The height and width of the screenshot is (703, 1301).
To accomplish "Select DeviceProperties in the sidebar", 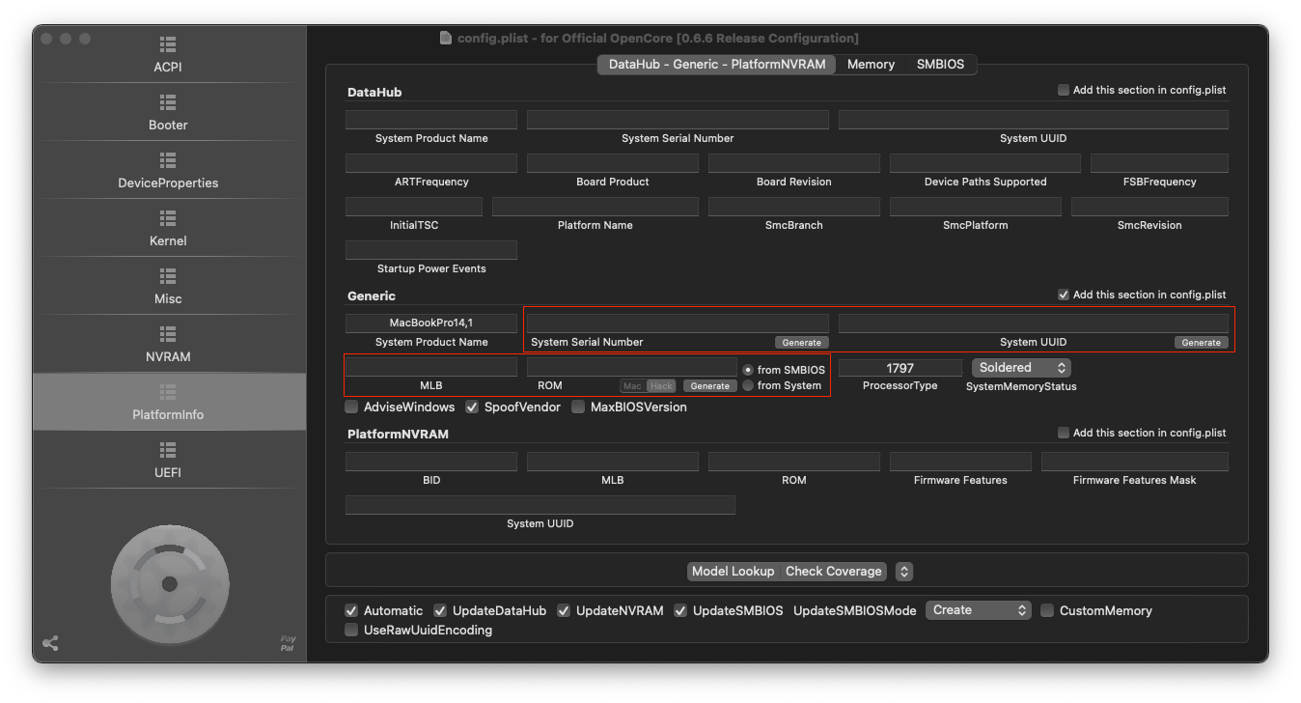I will [x=168, y=171].
